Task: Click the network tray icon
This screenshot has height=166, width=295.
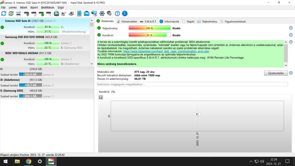Action: pos(256,162)
